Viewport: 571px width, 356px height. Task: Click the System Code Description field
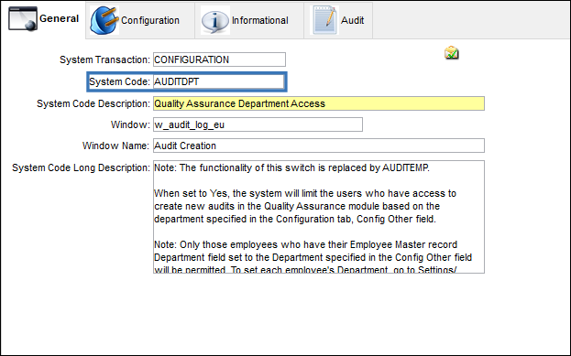coord(319,103)
